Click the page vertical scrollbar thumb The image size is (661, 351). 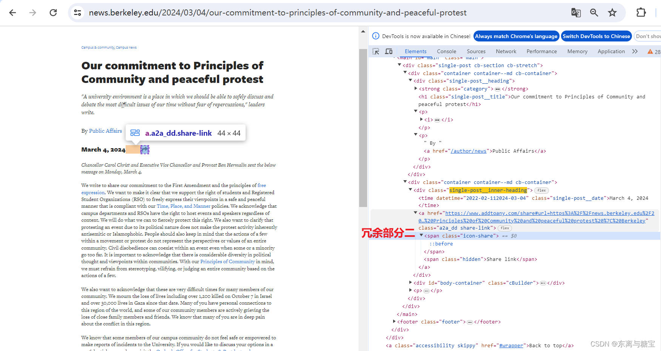(x=363, y=128)
